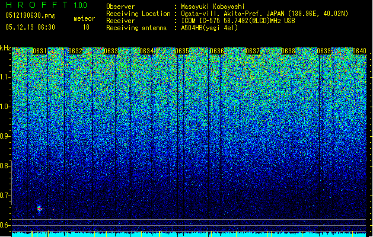Click the 0636 time marker
This screenshot has width=373, height=237.
pyautogui.click(x=217, y=51)
